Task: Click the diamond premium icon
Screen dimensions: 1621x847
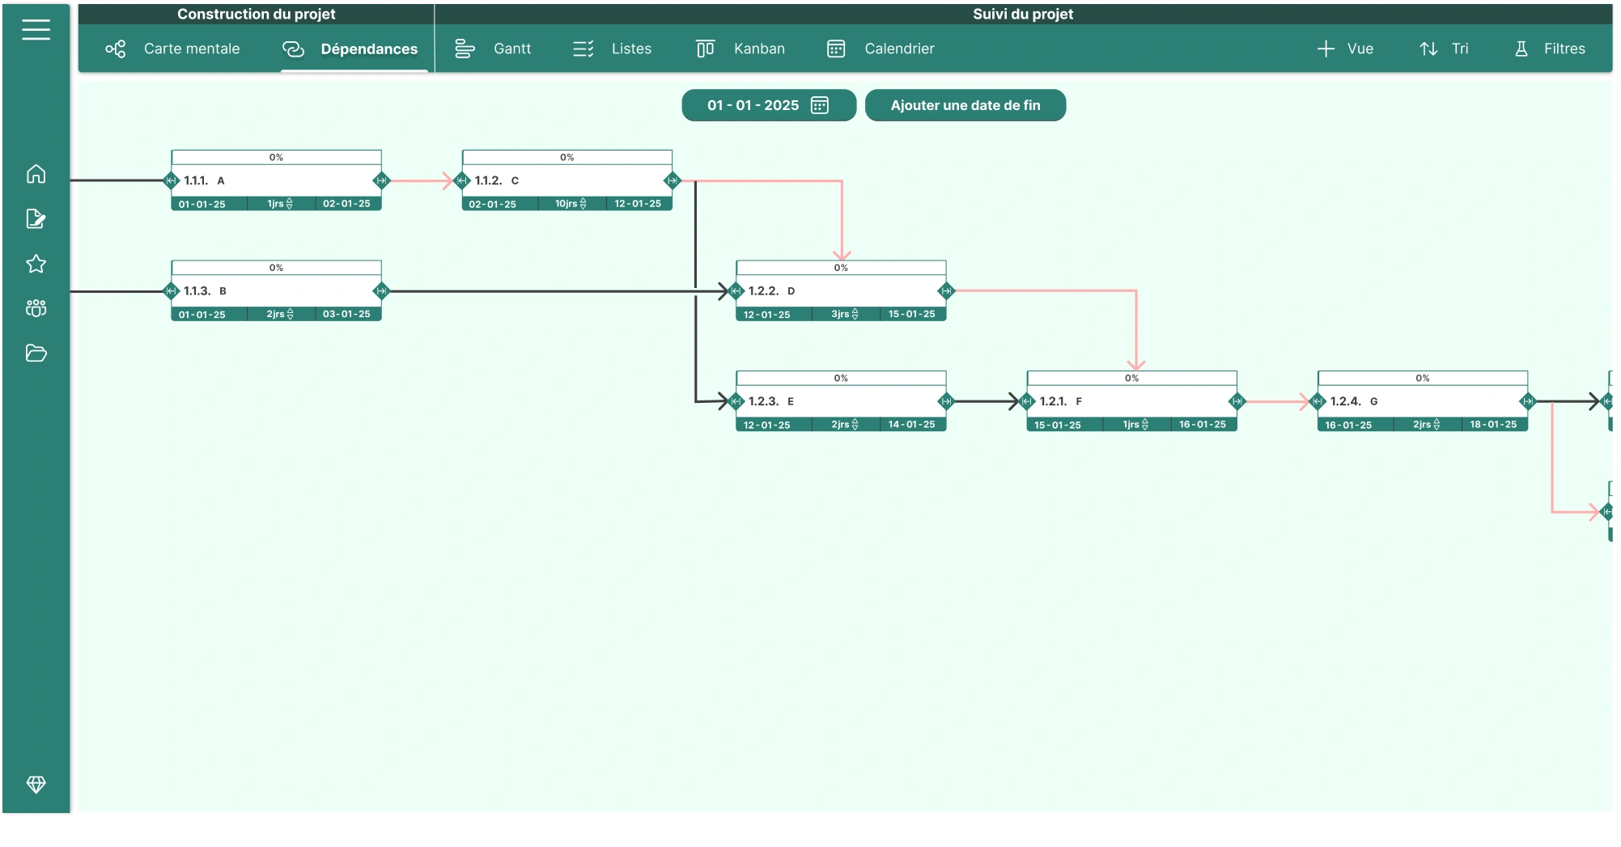Action: [x=36, y=784]
